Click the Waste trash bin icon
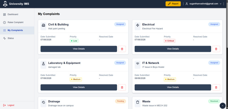This screenshot has height=109, width=228. click(x=137, y=102)
